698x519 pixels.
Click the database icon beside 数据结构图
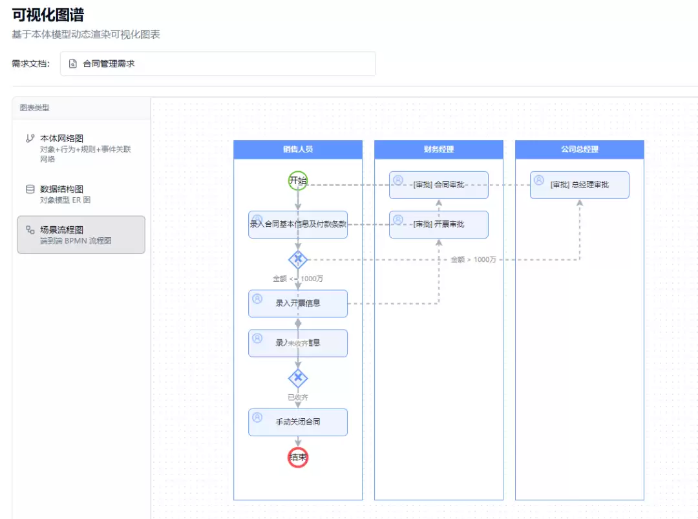tap(30, 189)
